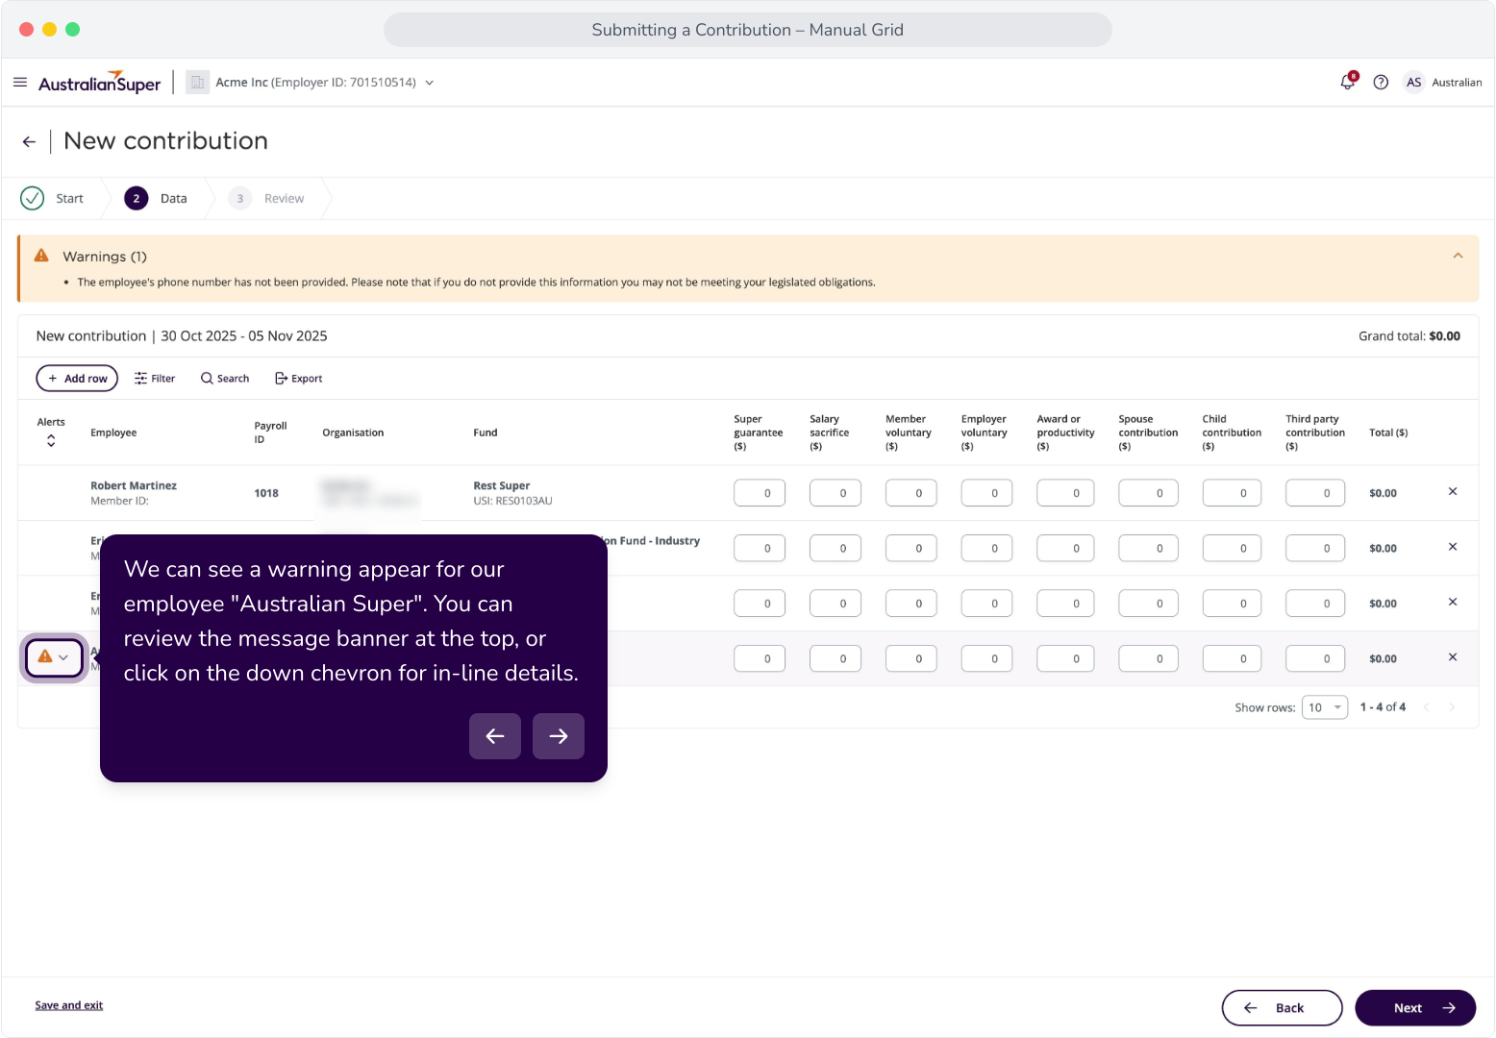Expand warning chevron on the Australian Super row
Screen dimensions: 1496x1038
(63, 658)
